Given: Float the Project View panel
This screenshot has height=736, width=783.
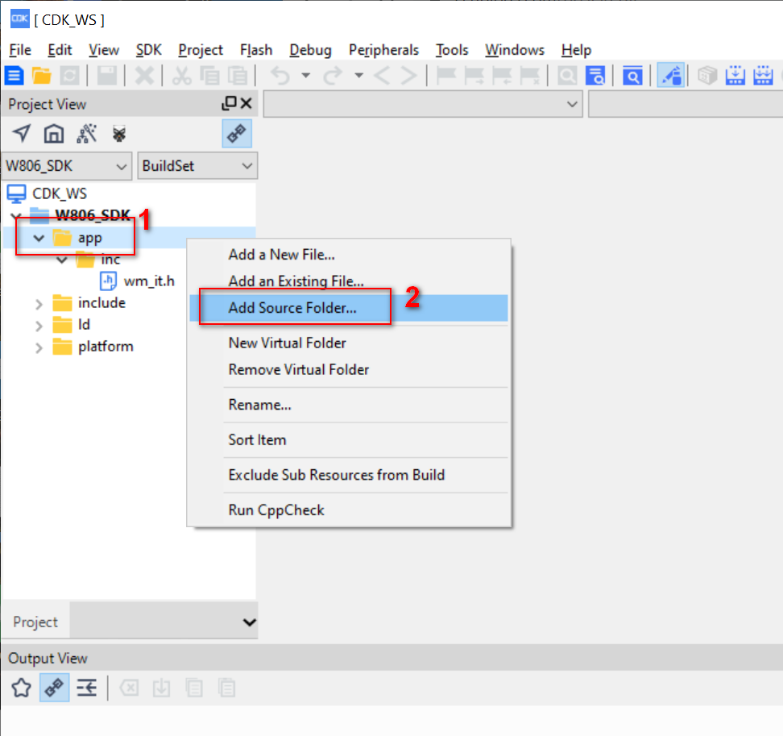Looking at the screenshot, I should pyautogui.click(x=229, y=103).
